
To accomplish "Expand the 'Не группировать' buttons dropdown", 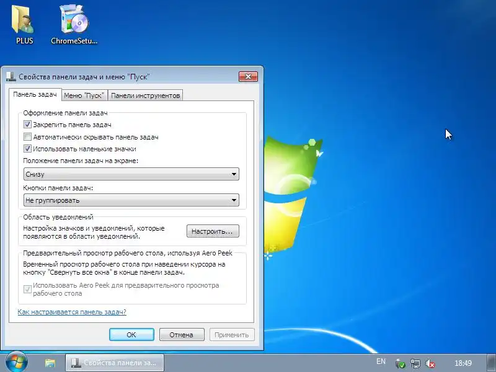I will [131, 200].
